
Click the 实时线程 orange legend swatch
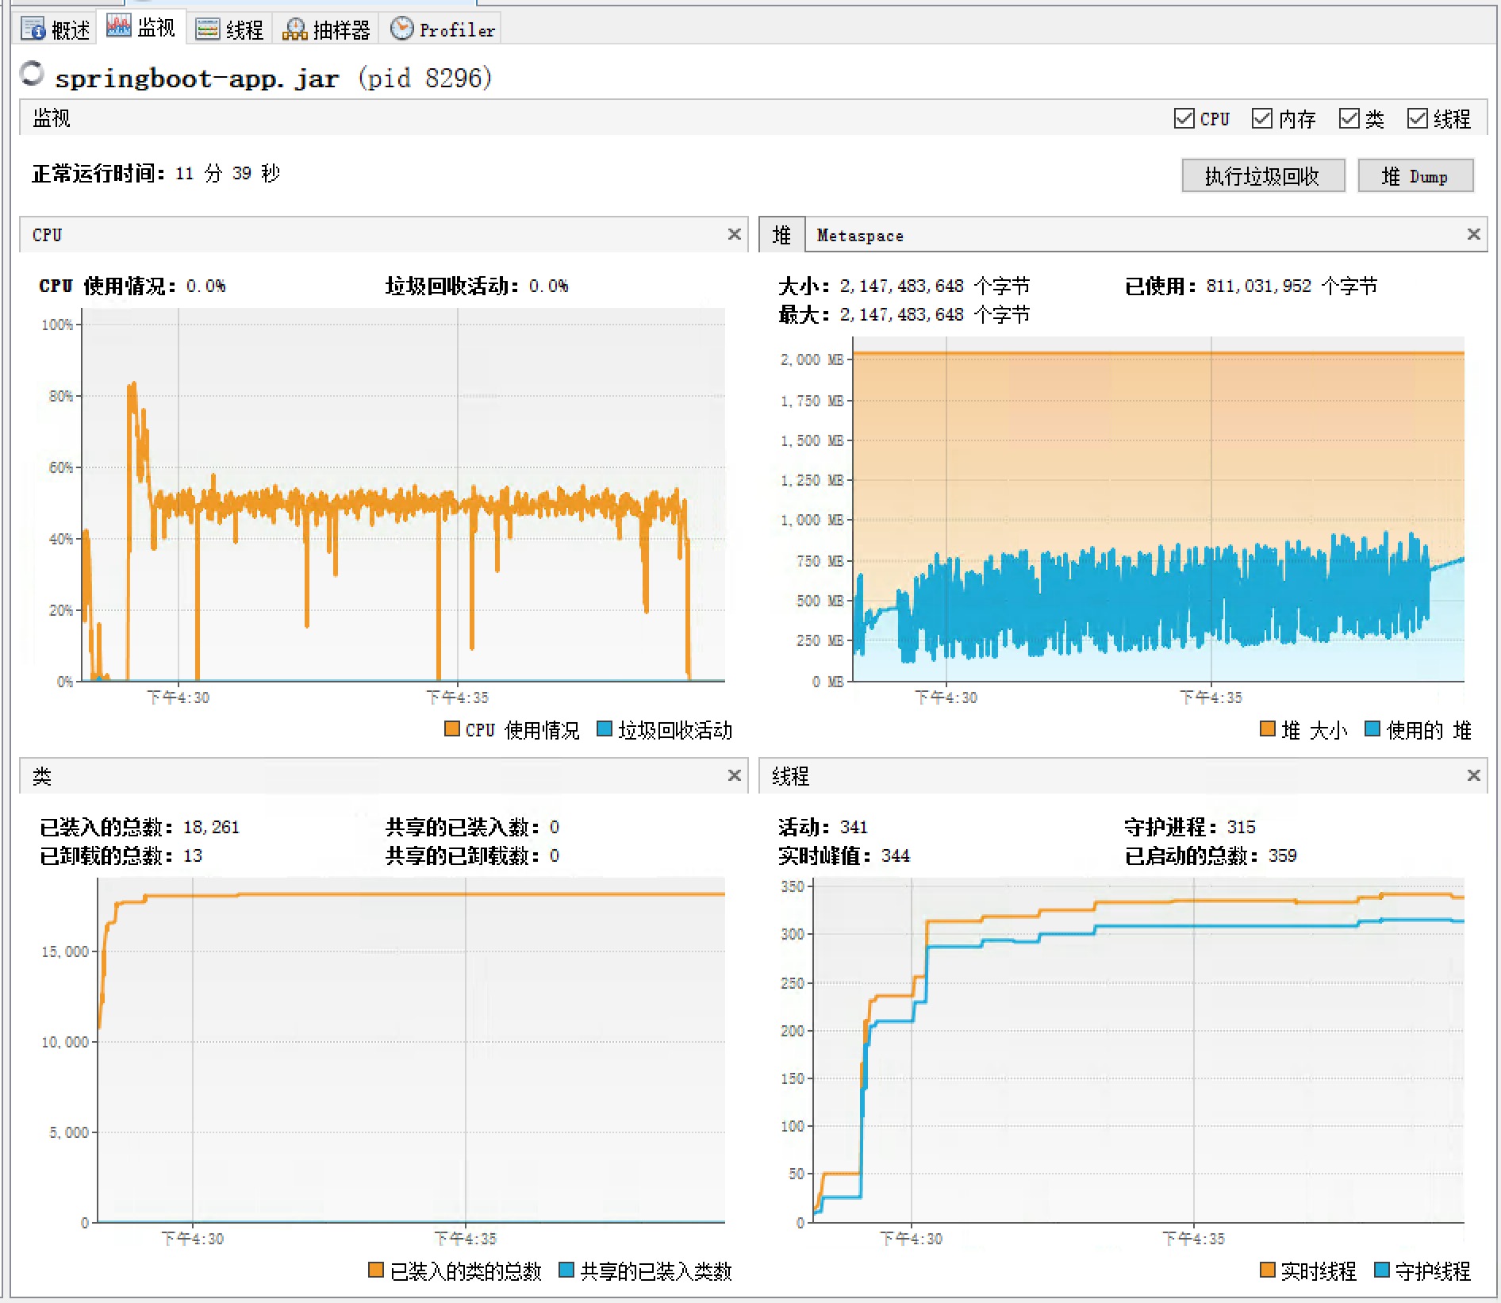click(1268, 1270)
